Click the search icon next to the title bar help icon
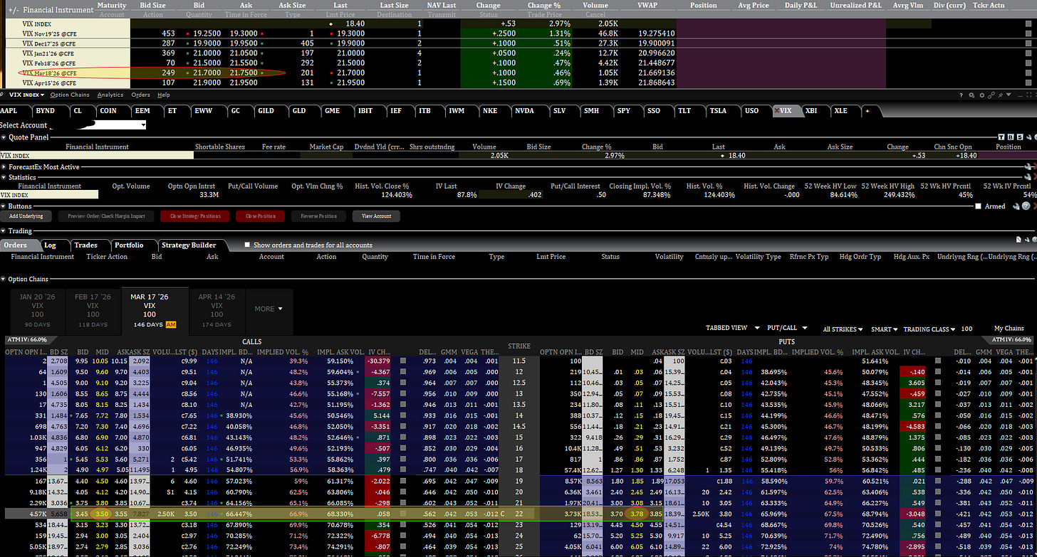This screenshot has width=1037, height=557. coord(971,95)
